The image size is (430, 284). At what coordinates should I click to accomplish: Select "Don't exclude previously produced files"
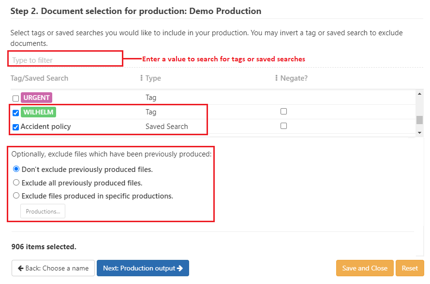coord(15,169)
